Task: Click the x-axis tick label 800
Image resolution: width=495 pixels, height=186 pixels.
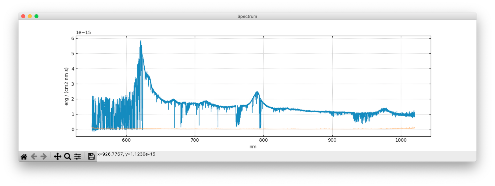Action: coord(263,140)
